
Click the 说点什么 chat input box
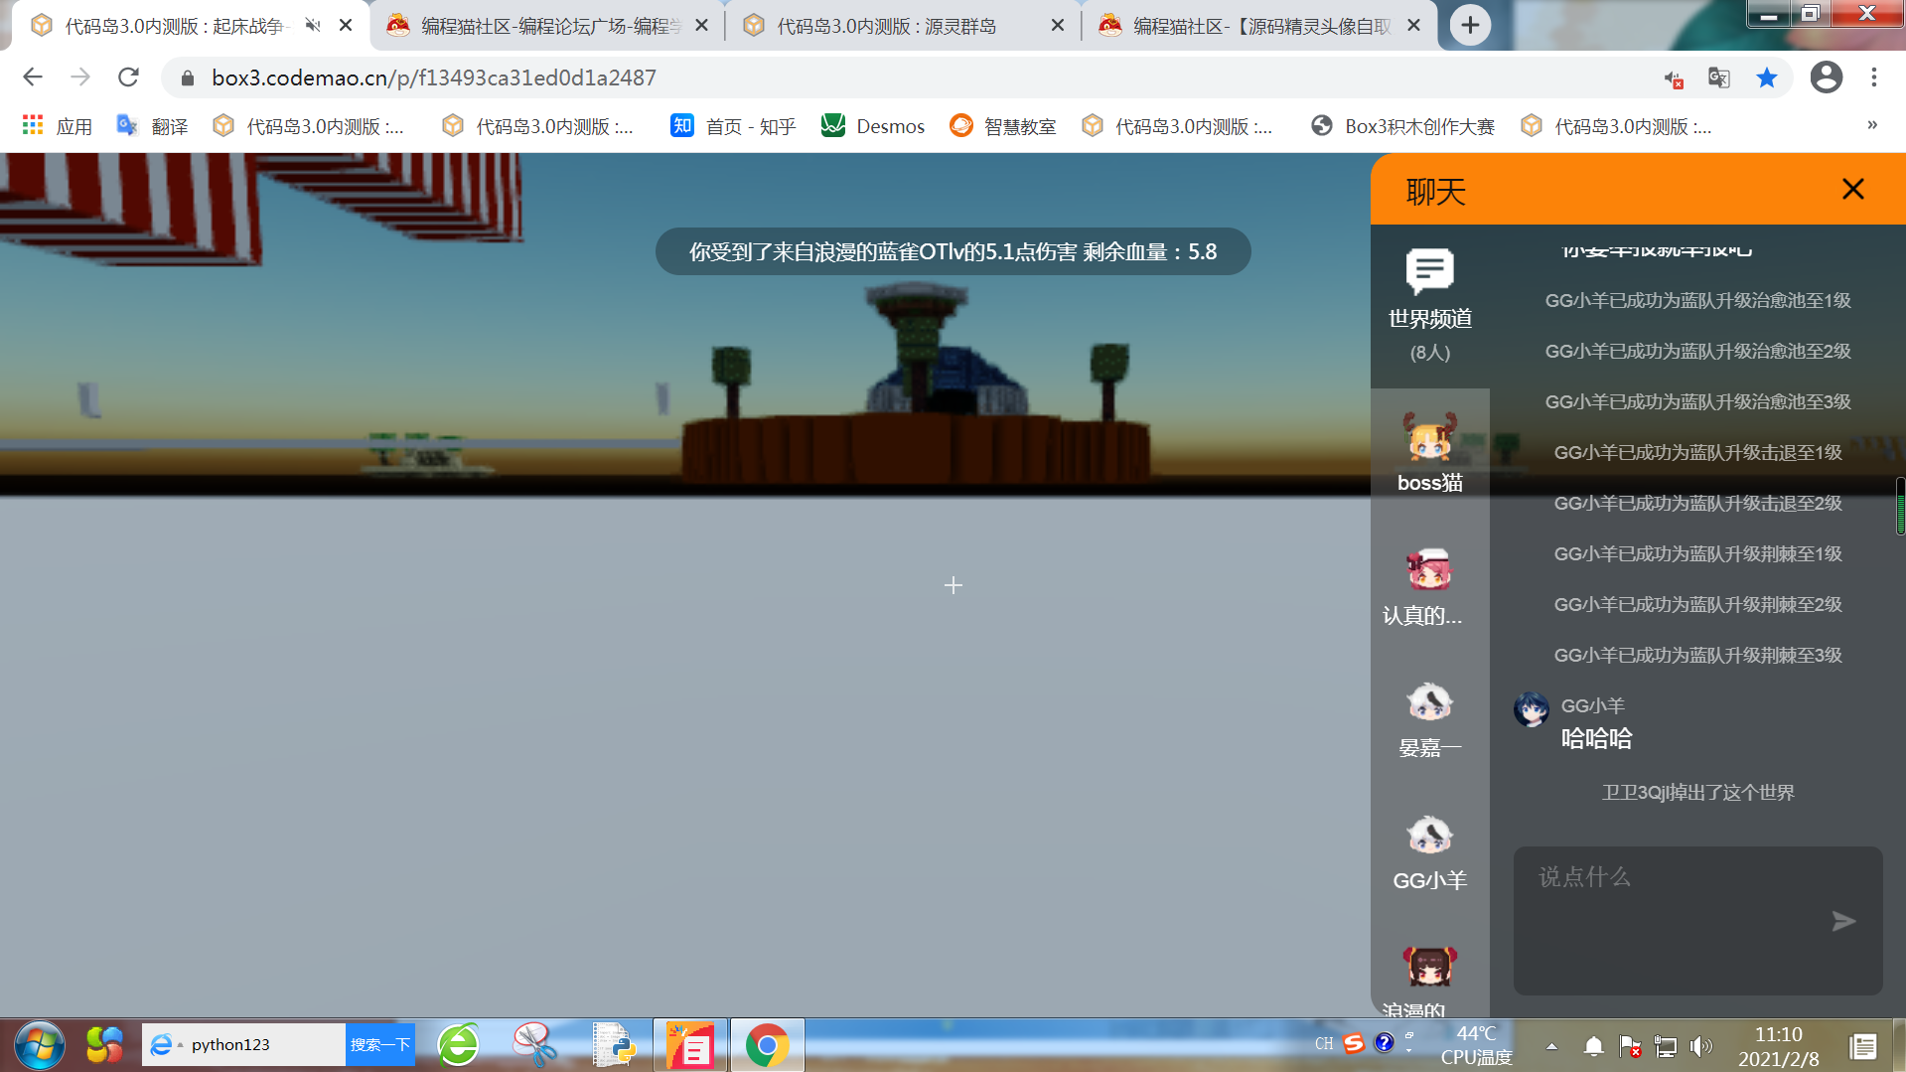coord(1697,920)
